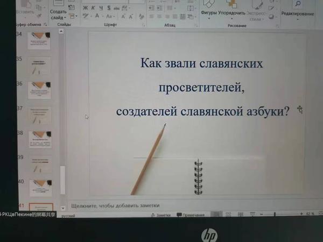Toggle underline (Ч) formatting
This screenshot has height=242, width=323.
[100, 8]
